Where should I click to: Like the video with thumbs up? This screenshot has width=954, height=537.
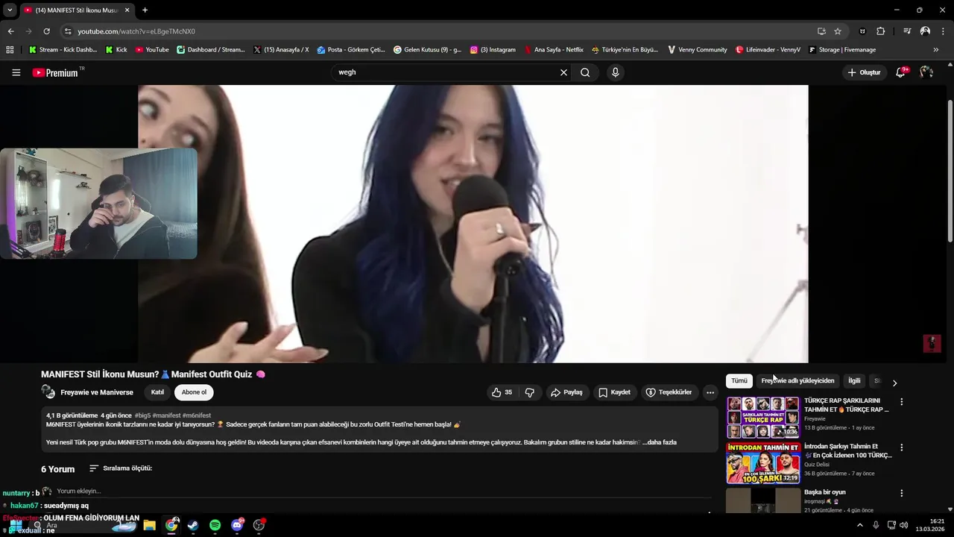502,392
